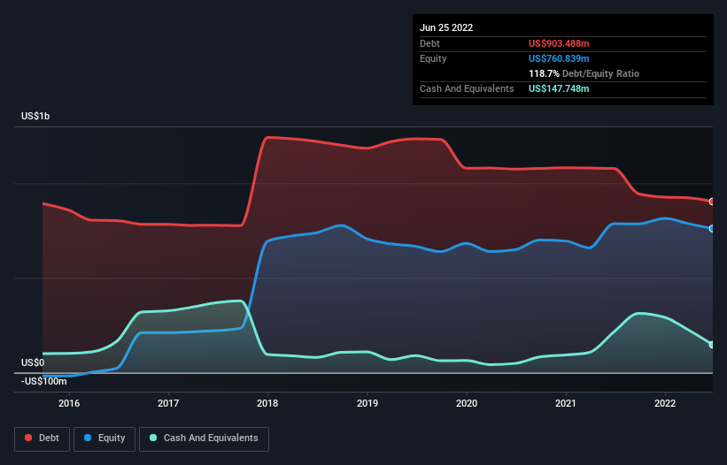Click the US$903.488m debt value
Screen dimensions: 727x465
click(x=559, y=43)
